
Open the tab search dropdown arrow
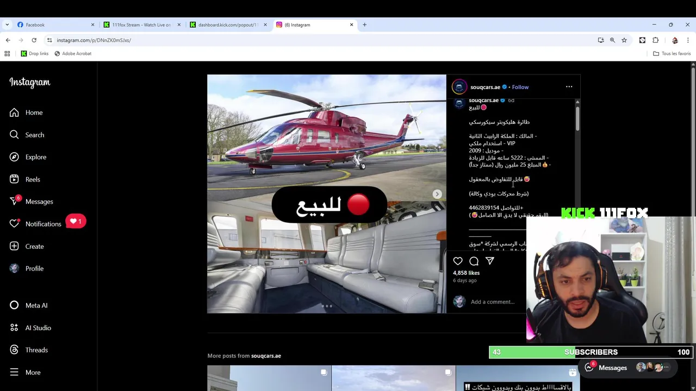pos(7,24)
